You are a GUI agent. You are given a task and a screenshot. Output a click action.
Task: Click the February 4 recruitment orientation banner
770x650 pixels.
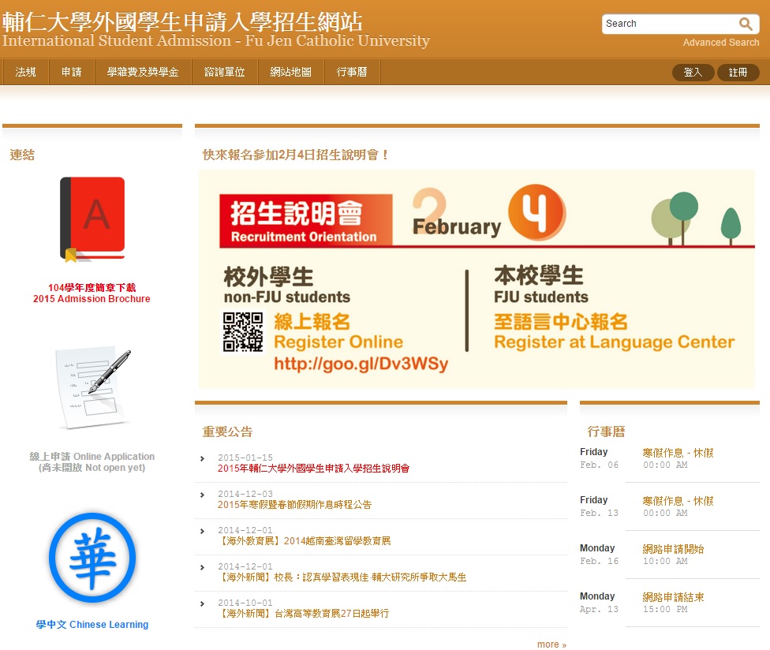click(x=477, y=279)
